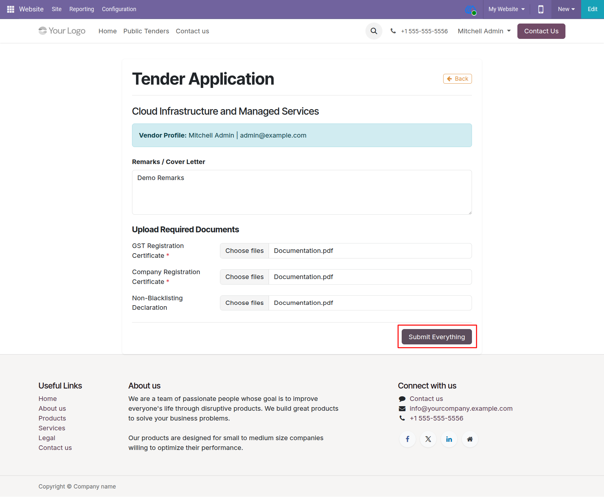Open Legal footer link
This screenshot has height=497, width=604.
tap(47, 438)
